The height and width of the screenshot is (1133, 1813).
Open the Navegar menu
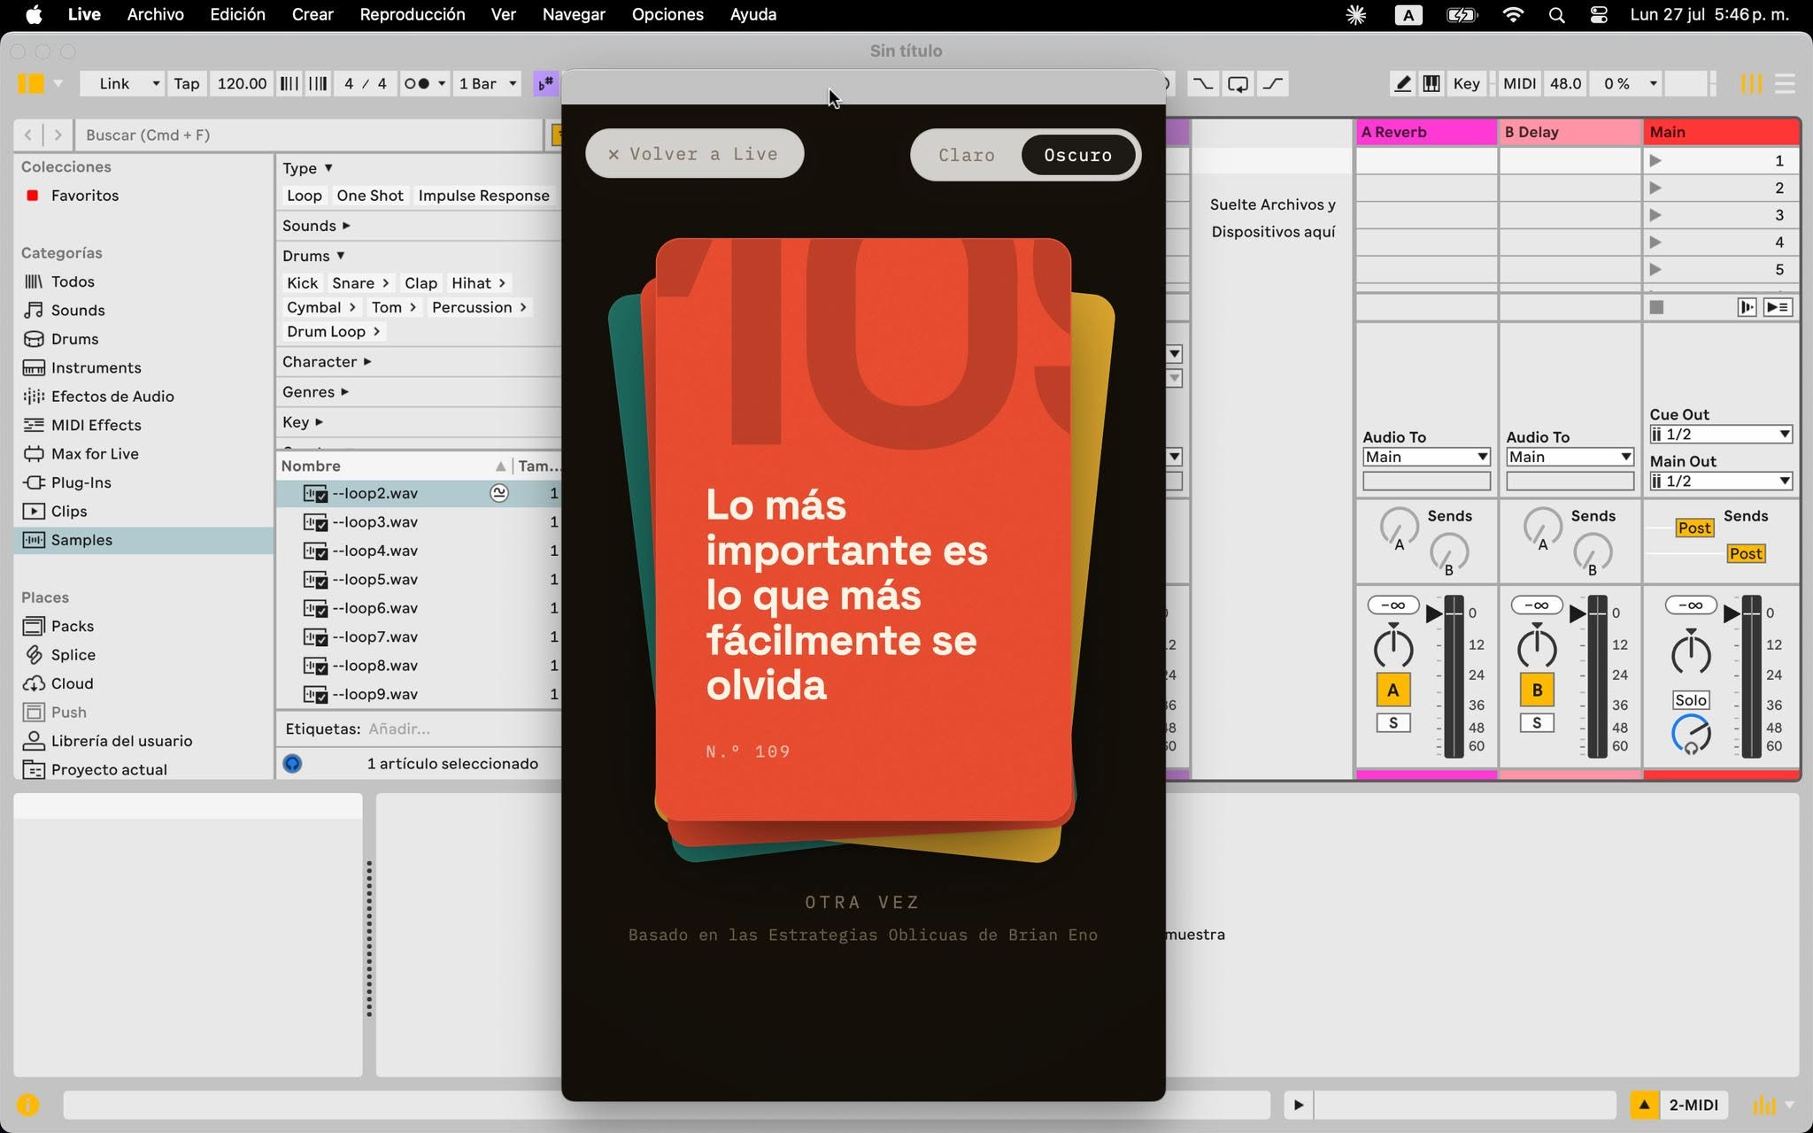coord(574,14)
